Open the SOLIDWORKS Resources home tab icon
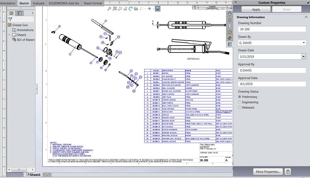The image size is (310, 178). pyautogui.click(x=230, y=14)
